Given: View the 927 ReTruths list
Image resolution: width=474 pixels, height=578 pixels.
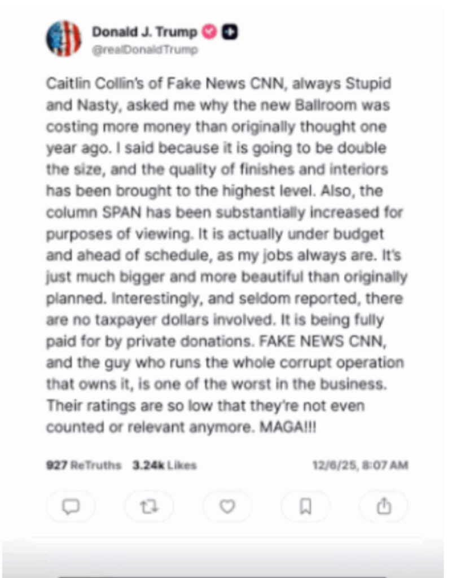Looking at the screenshot, I should 83,465.
